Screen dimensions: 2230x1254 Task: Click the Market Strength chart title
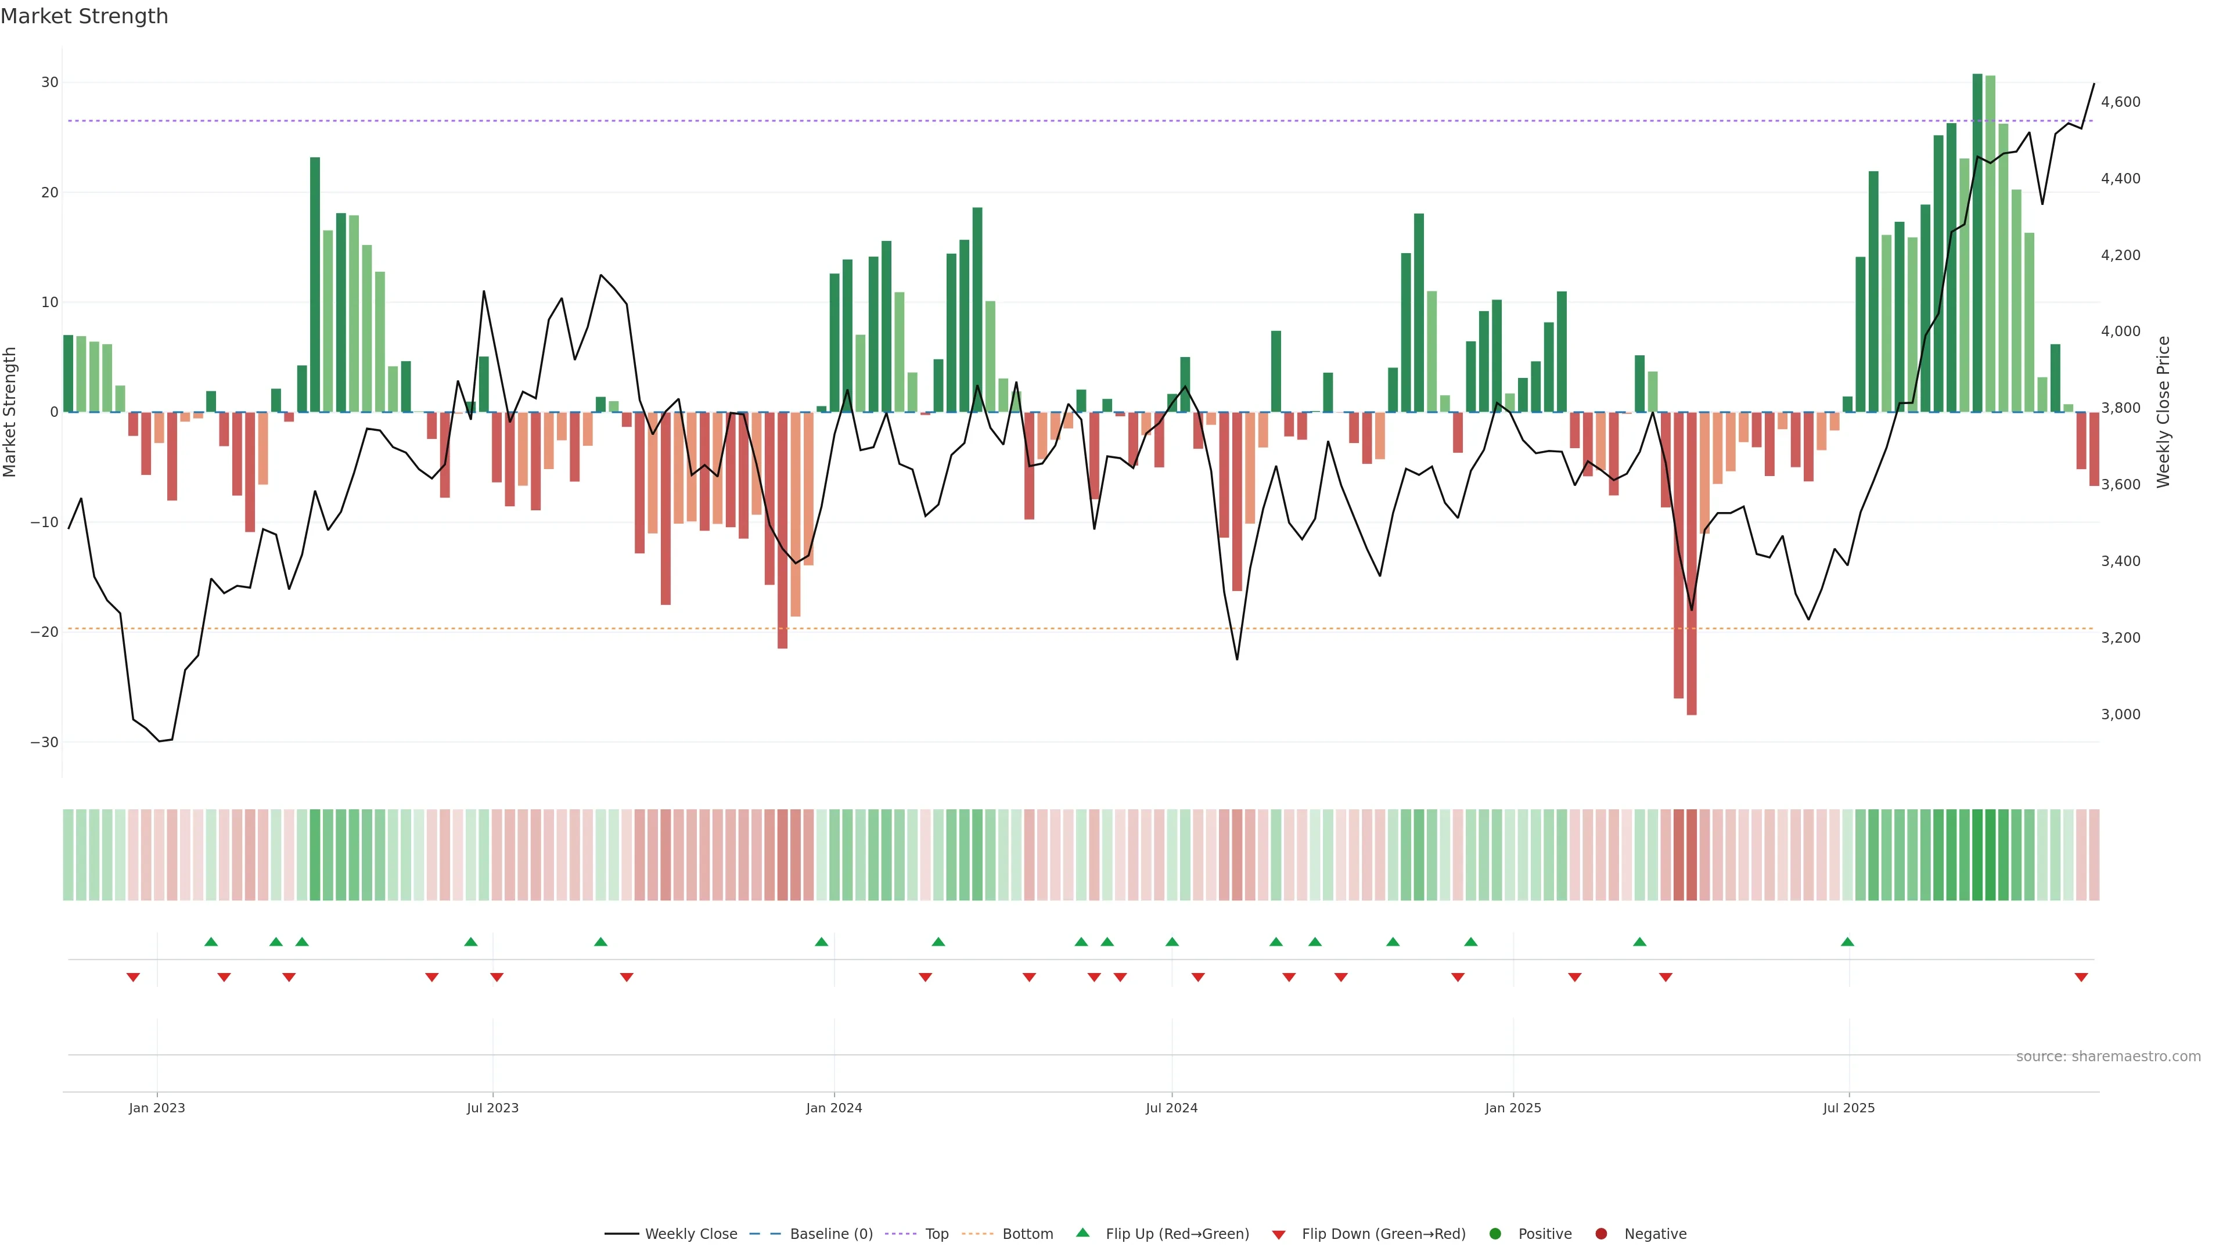(x=84, y=16)
